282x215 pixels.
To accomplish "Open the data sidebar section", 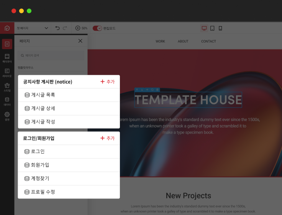I will click(x=7, y=101).
